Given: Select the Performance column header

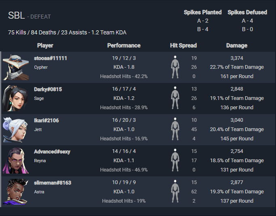Looking at the screenshot, I should click(124, 46).
